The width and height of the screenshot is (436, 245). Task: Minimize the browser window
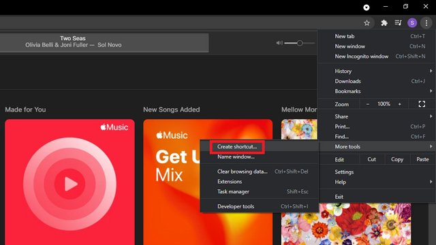[386, 6]
